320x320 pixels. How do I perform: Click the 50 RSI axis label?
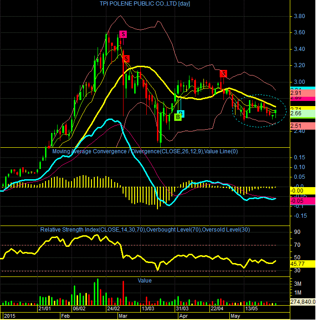coord(297,257)
